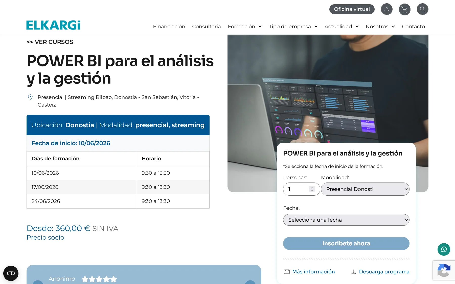Go to the Contacto page
Screen dimensions: 455x284
pos(413,27)
